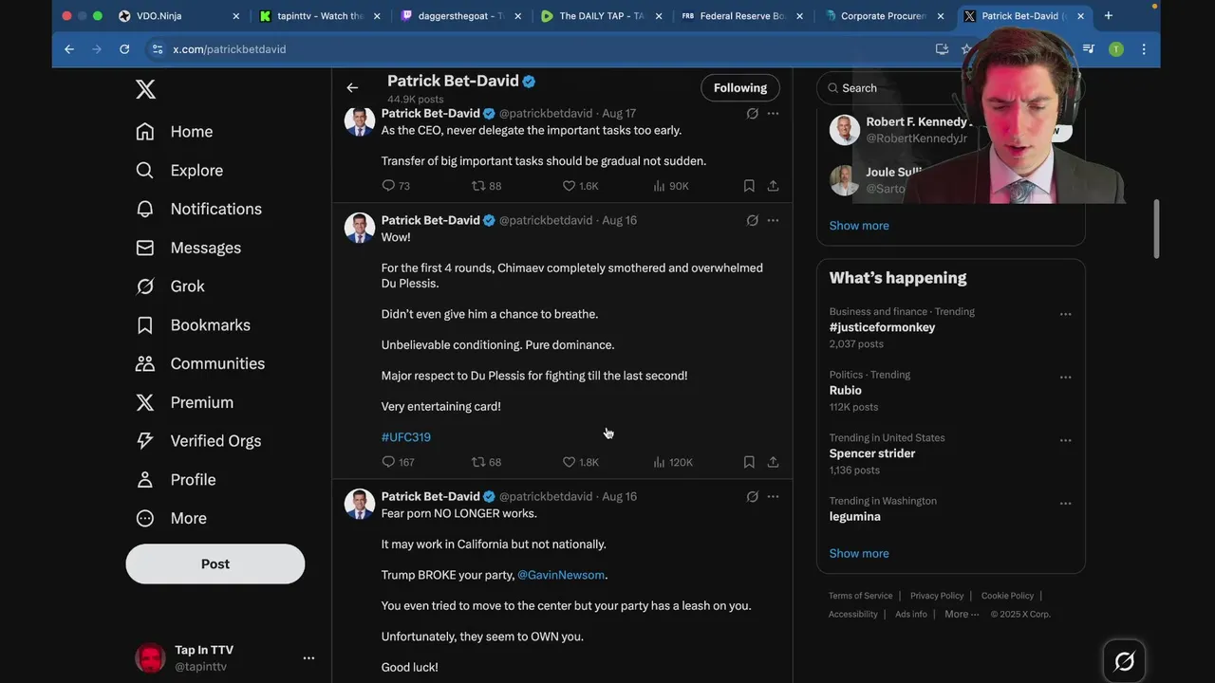
Task: Go to Home in the sidebar
Action: click(175, 132)
